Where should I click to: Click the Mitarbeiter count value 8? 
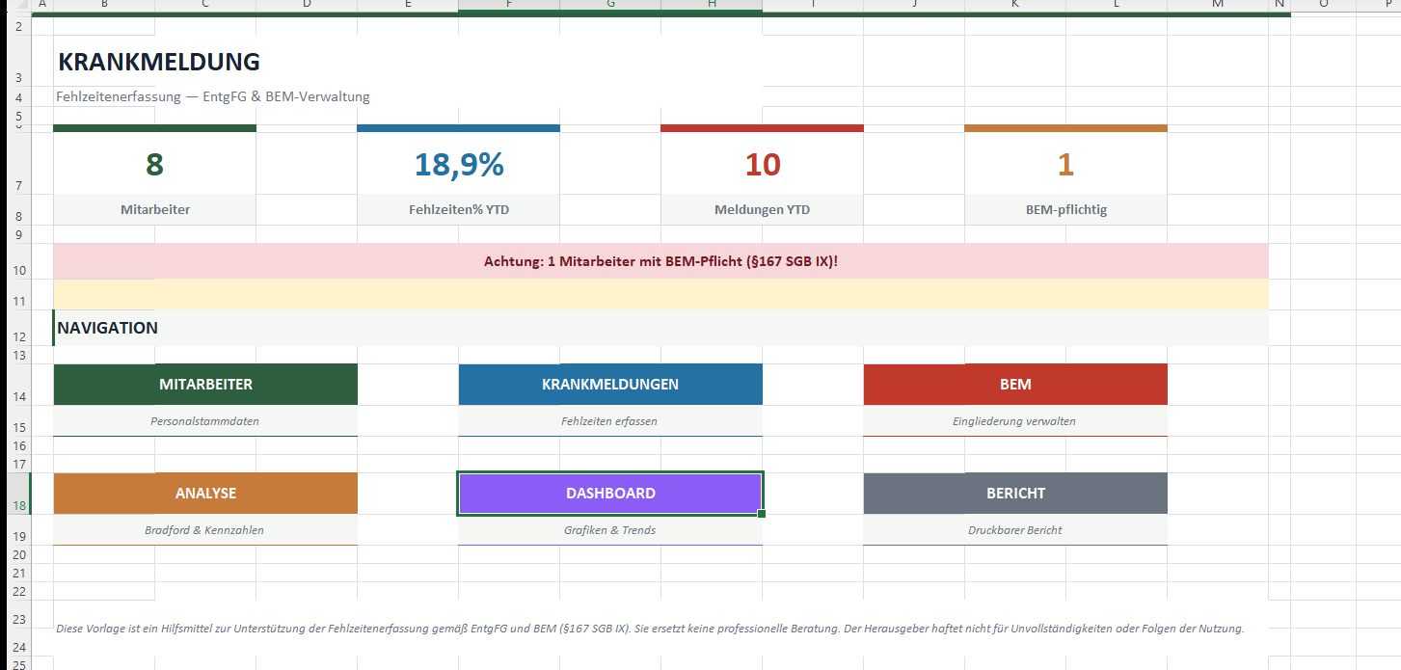pos(154,165)
